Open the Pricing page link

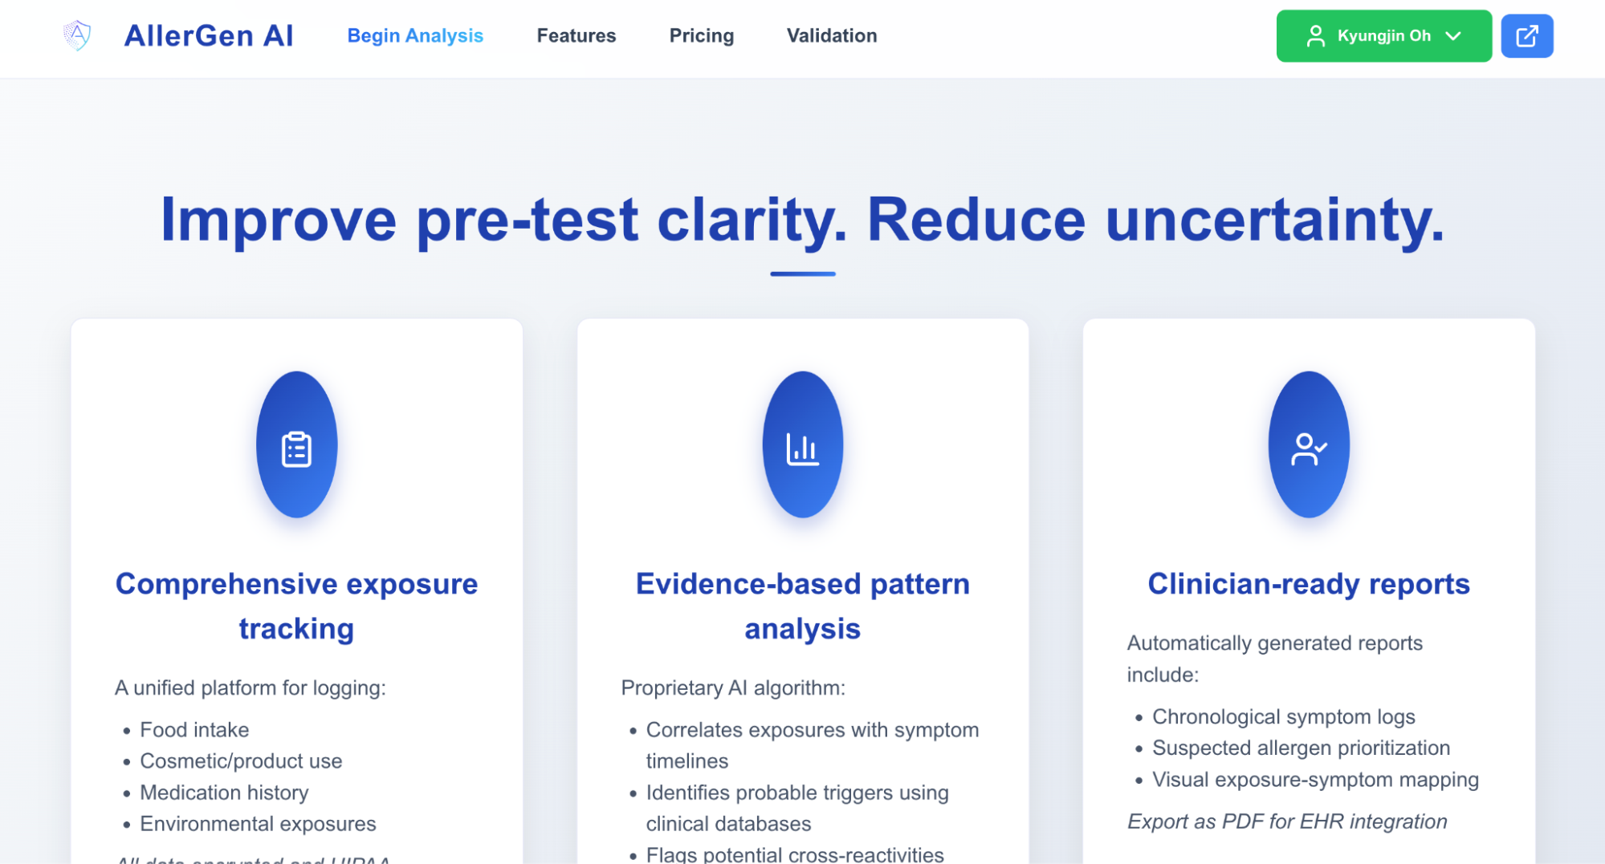click(702, 36)
